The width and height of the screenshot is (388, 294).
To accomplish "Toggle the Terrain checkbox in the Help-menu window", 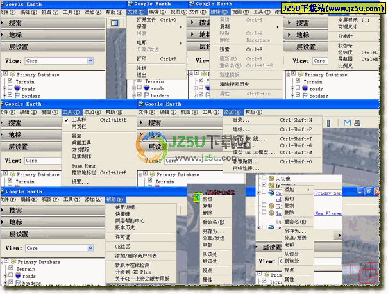I will tap(11, 268).
